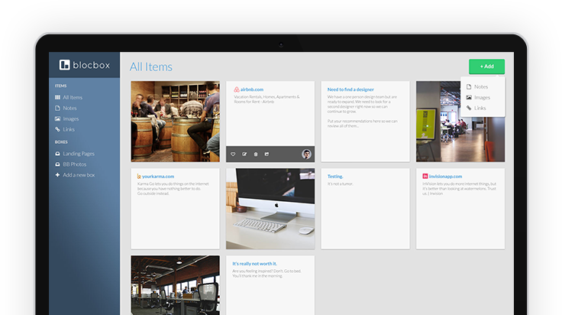The height and width of the screenshot is (315, 562).
Task: Click the blocbox wordmark text
Action: pyautogui.click(x=91, y=65)
